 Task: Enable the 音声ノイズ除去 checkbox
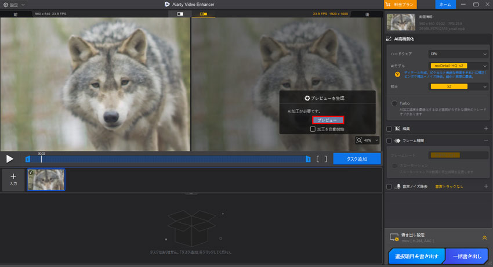click(x=389, y=186)
